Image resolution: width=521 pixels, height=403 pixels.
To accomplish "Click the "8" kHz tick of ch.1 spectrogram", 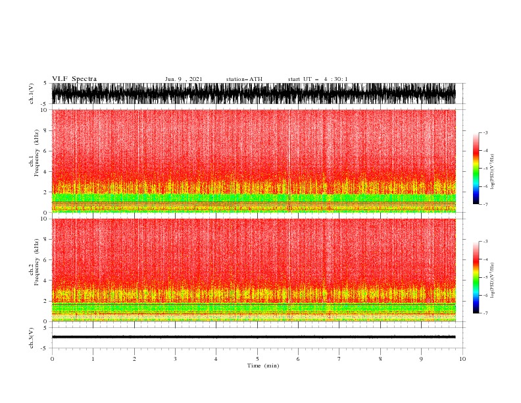I will (45, 130).
